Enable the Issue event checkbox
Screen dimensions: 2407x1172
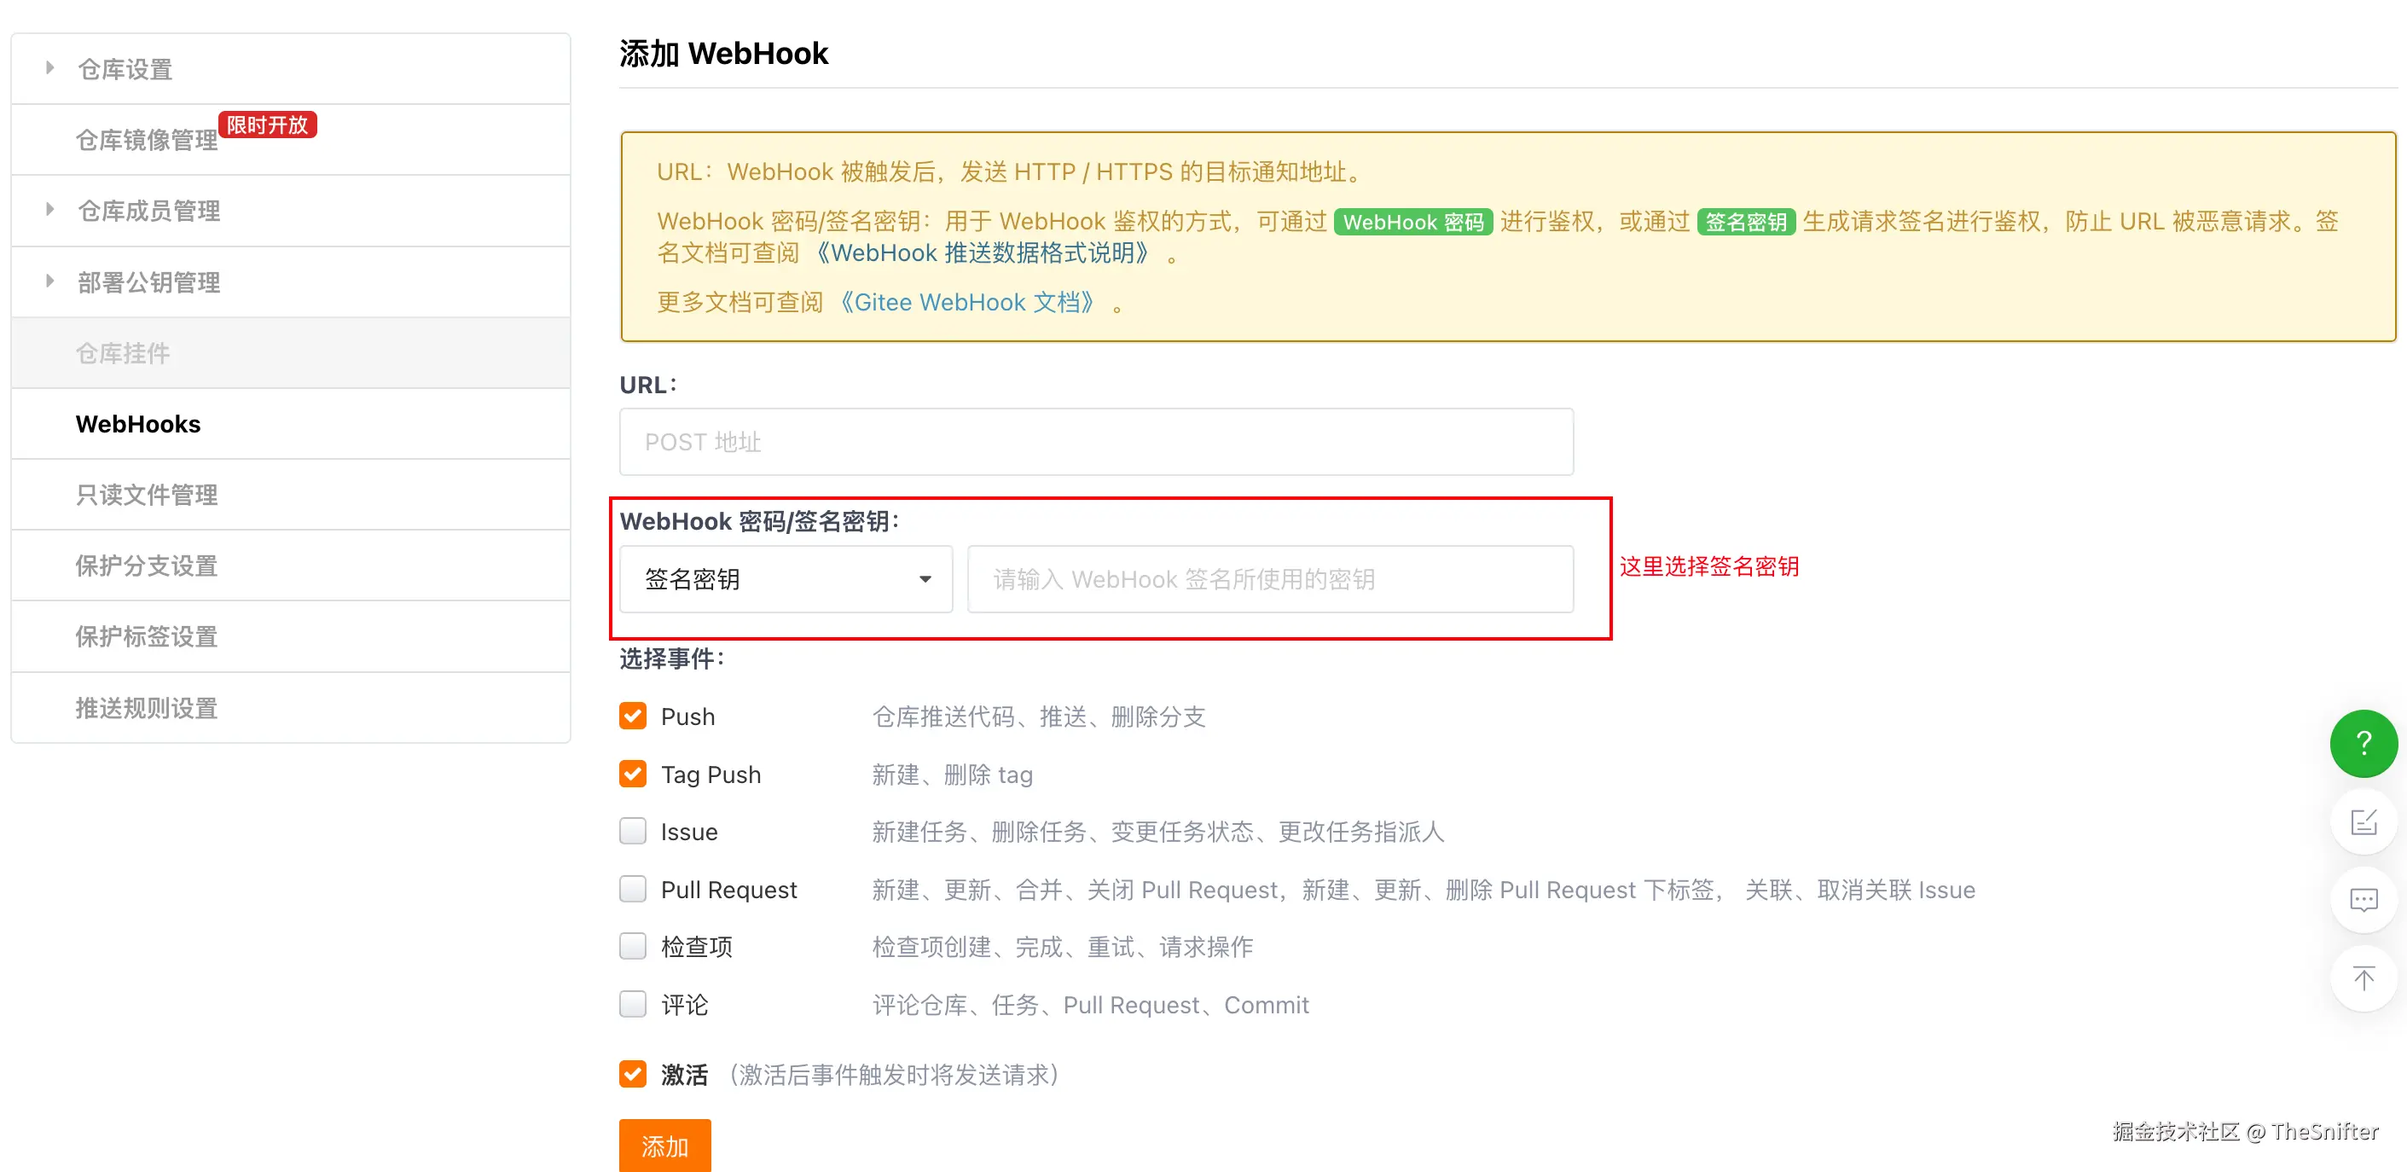[633, 831]
